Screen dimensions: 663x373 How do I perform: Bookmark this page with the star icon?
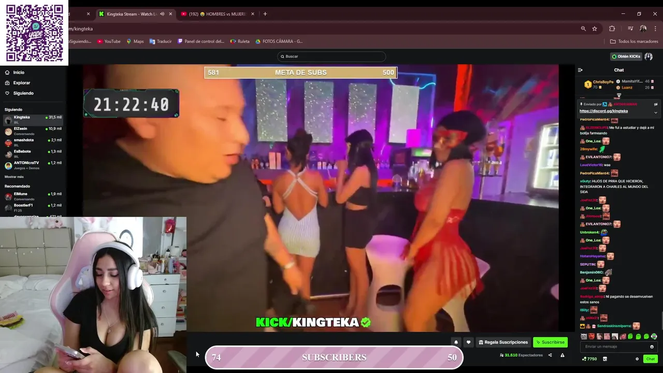coord(595,28)
